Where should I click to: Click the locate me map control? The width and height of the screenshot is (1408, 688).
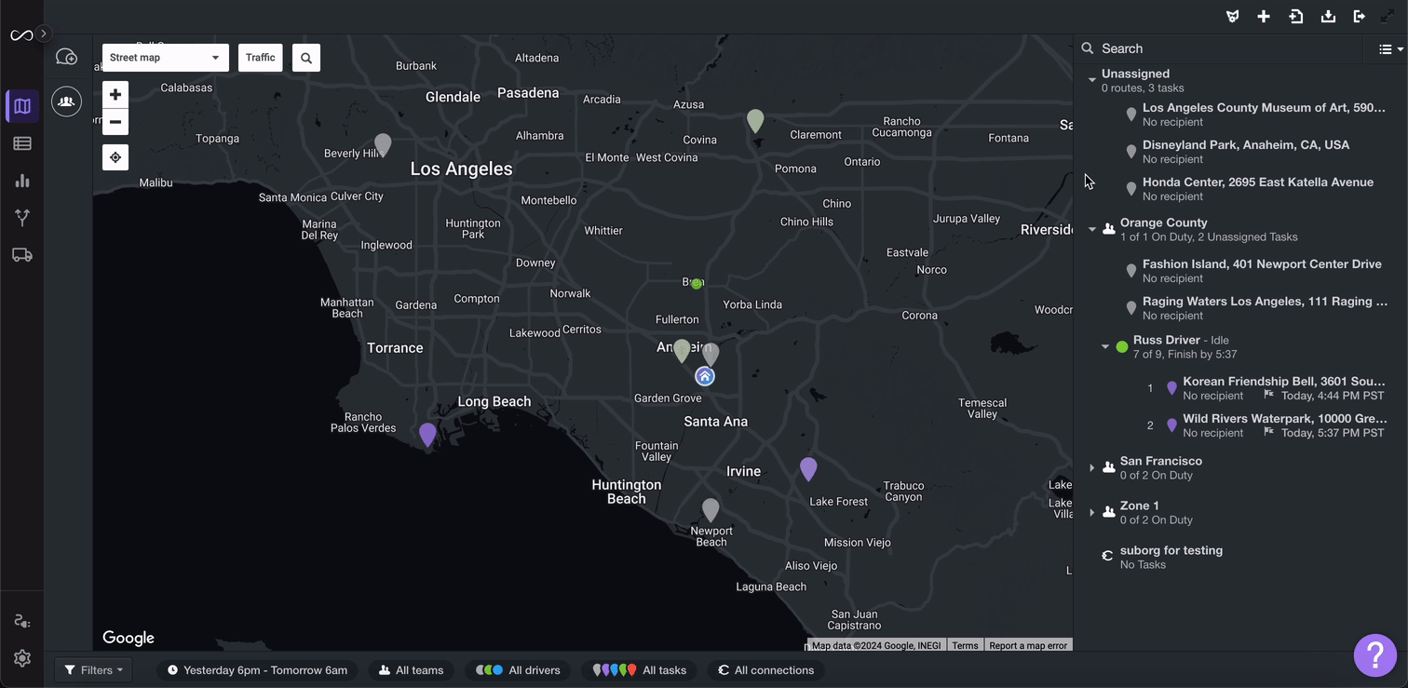pyautogui.click(x=115, y=157)
